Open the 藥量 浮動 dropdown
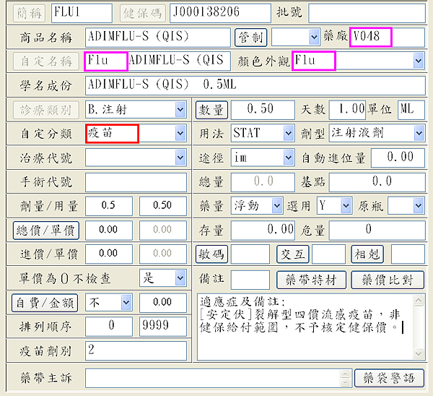Screen dimensions: 433x396 [276, 206]
